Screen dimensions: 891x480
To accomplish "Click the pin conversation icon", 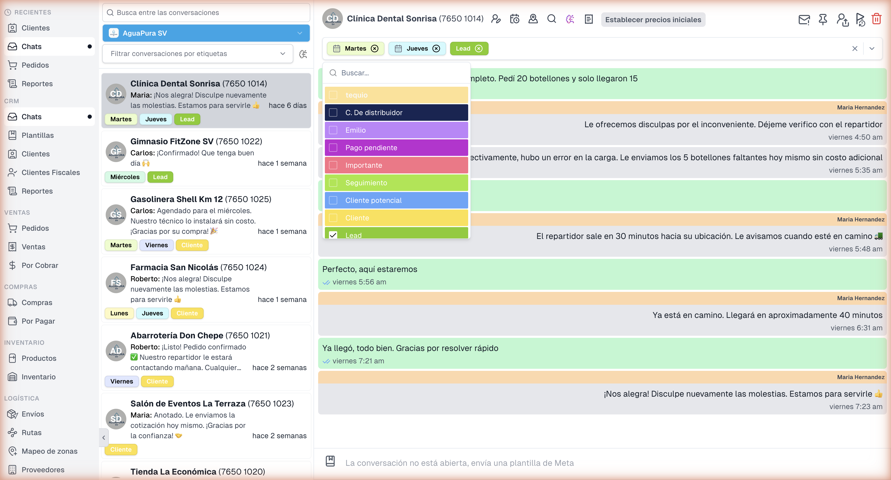I will 823,19.
